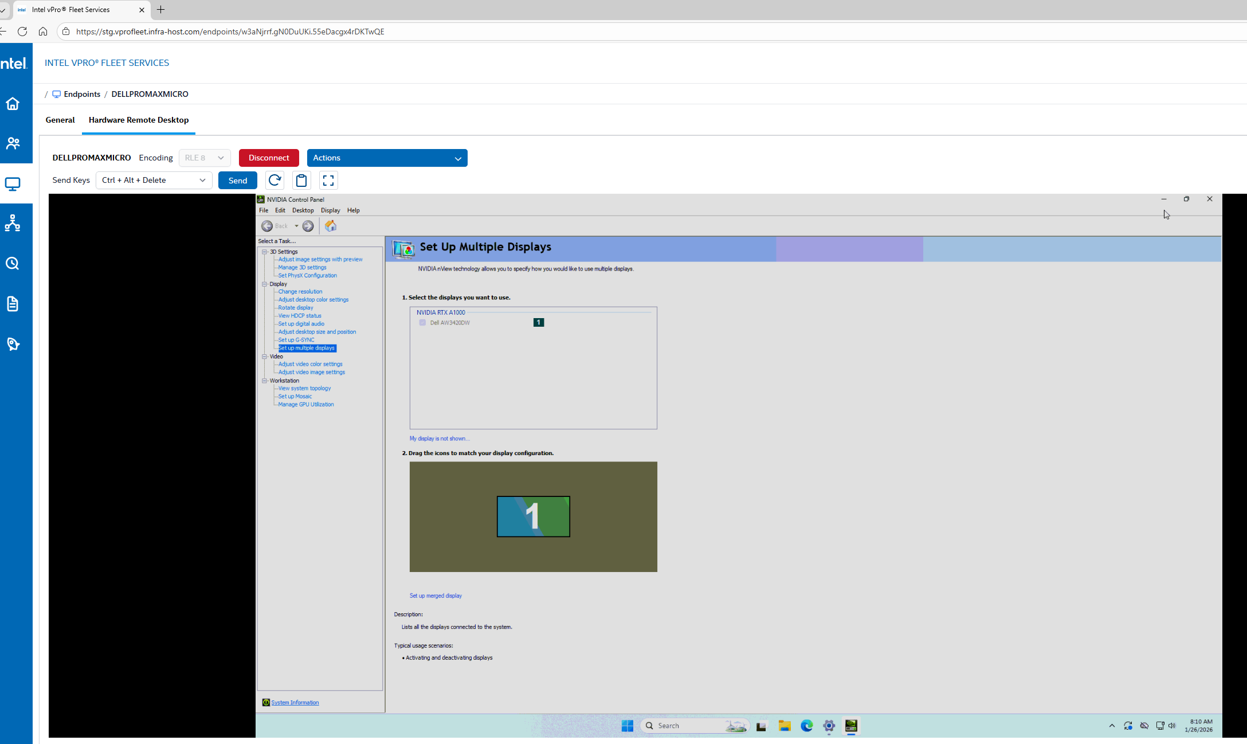Image resolution: width=1247 pixels, height=744 pixels.
Task: Open the Encoding RLE 8 dropdown
Action: coord(205,158)
